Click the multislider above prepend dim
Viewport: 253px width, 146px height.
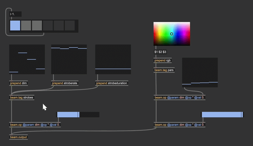pyautogui.click(x=27, y=59)
